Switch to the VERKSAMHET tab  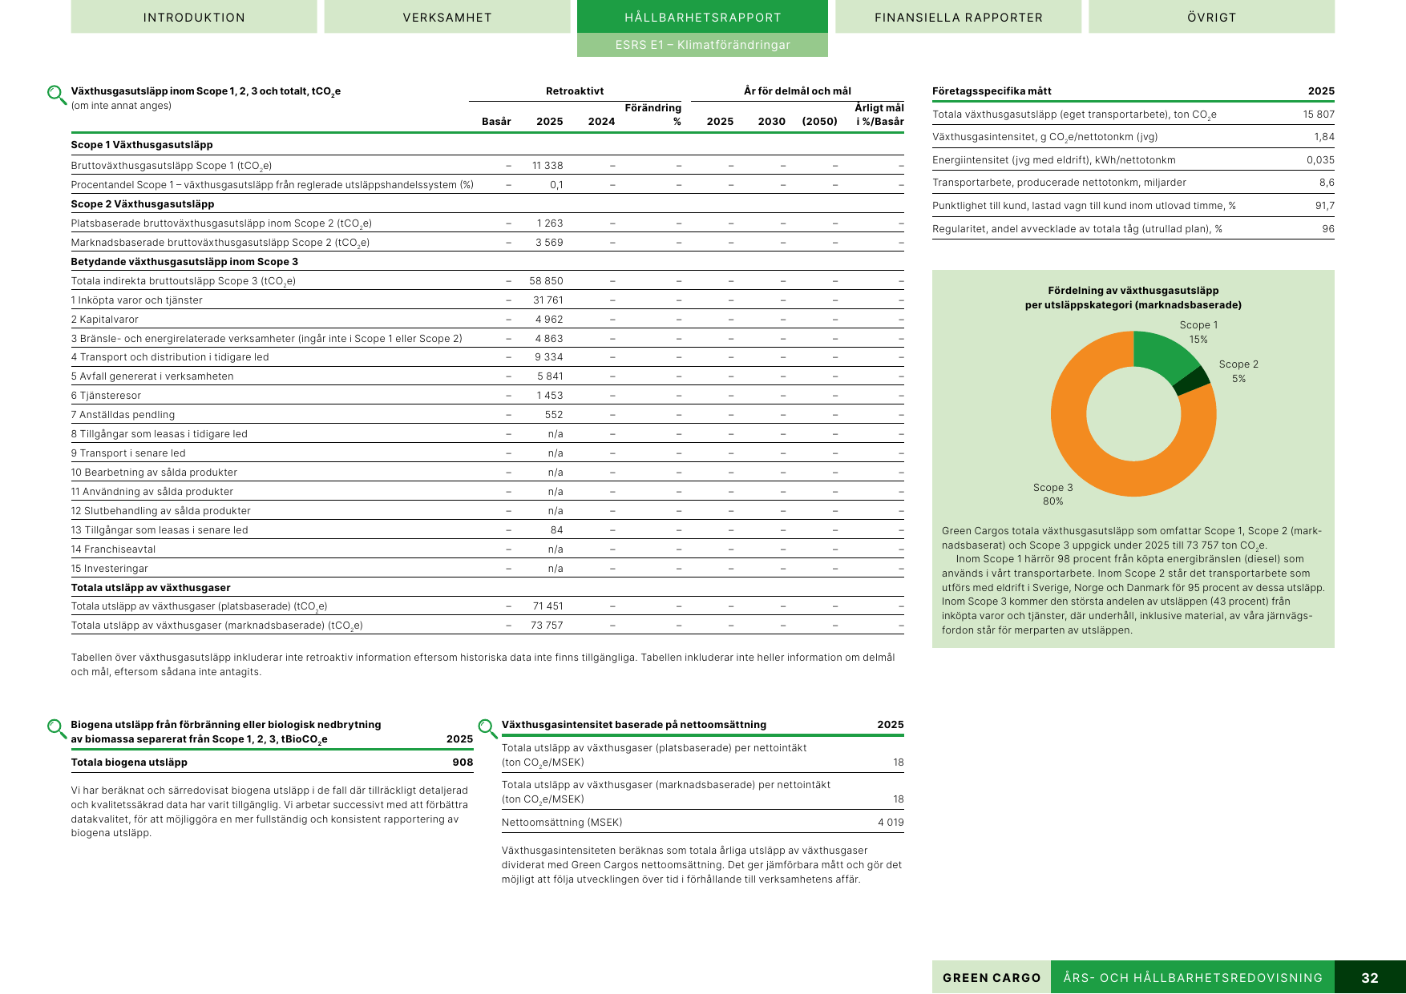[x=447, y=17]
